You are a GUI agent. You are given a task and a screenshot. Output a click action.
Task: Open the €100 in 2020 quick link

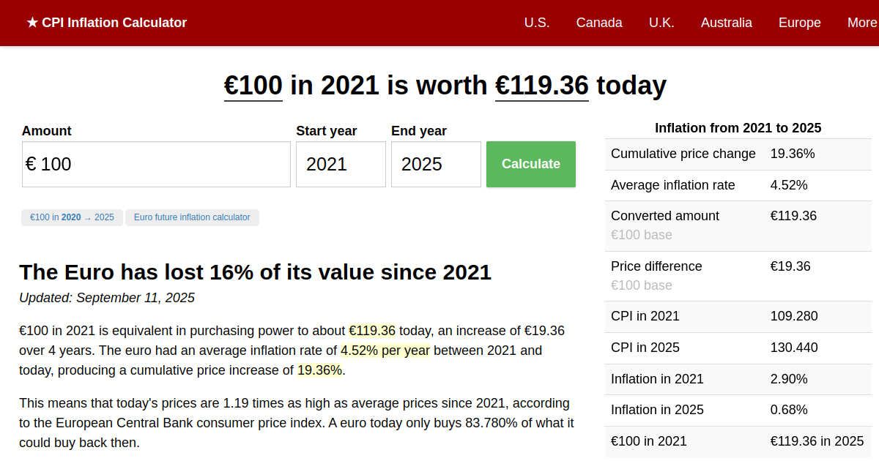[72, 217]
